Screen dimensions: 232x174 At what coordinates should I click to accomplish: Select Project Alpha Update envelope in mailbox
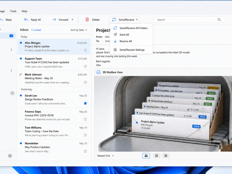click(170, 127)
